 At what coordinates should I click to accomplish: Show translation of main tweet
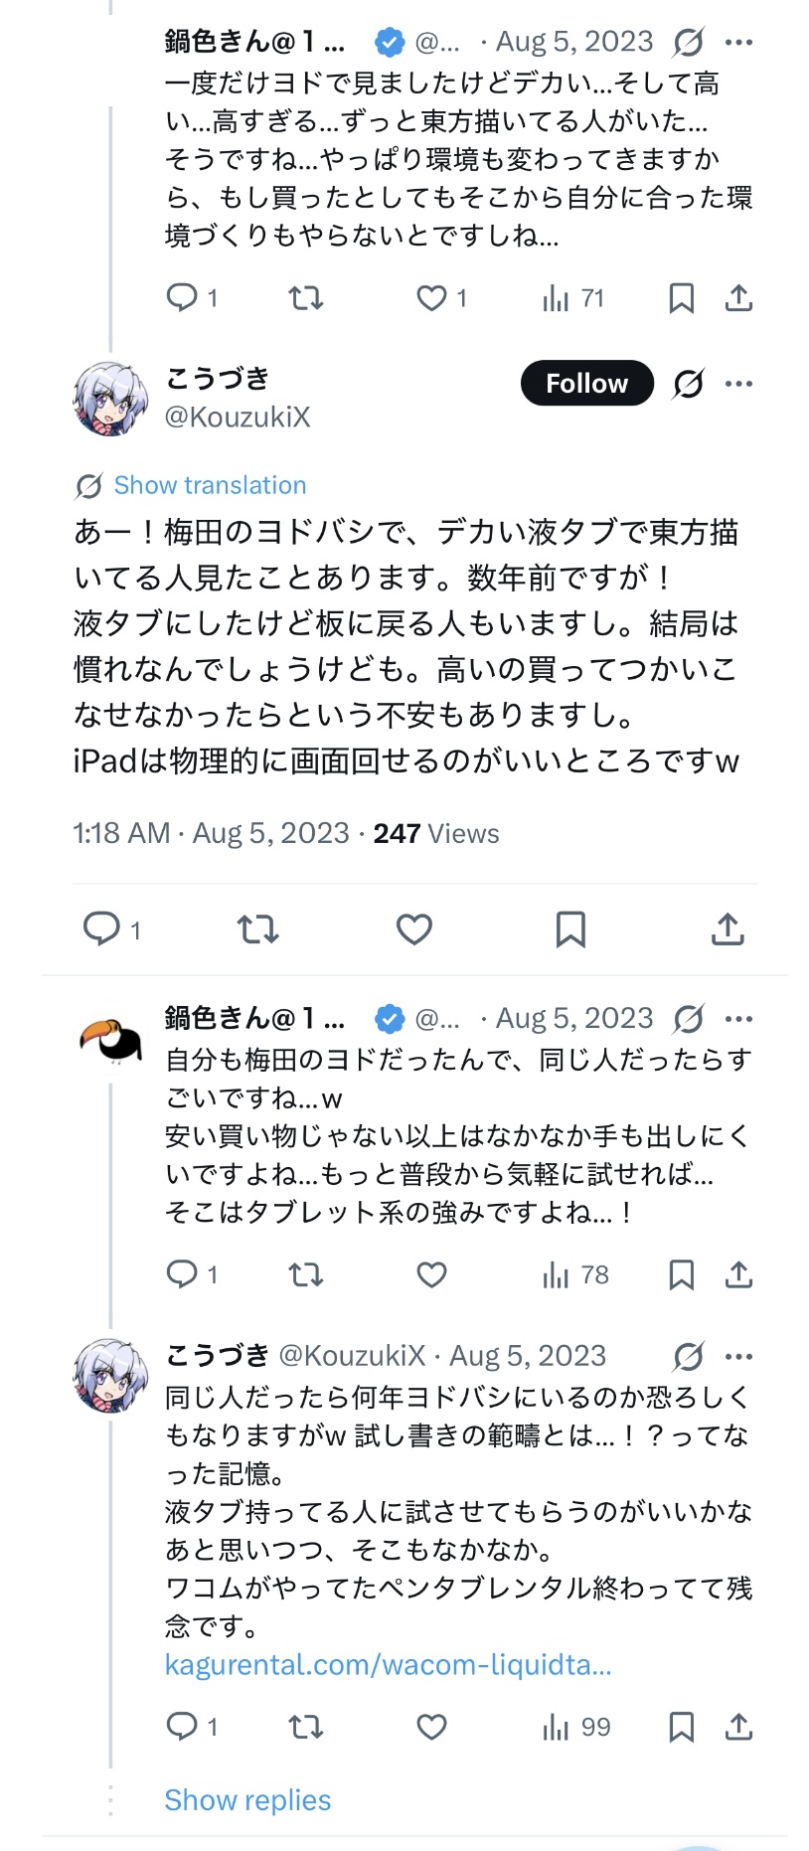click(210, 485)
